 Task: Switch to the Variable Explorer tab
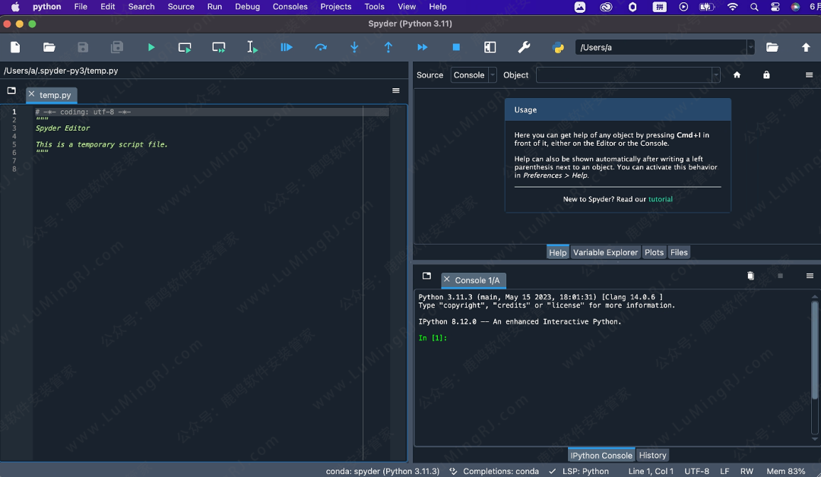[605, 252]
